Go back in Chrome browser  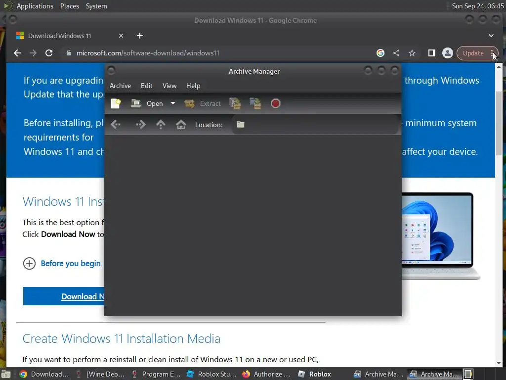17,53
